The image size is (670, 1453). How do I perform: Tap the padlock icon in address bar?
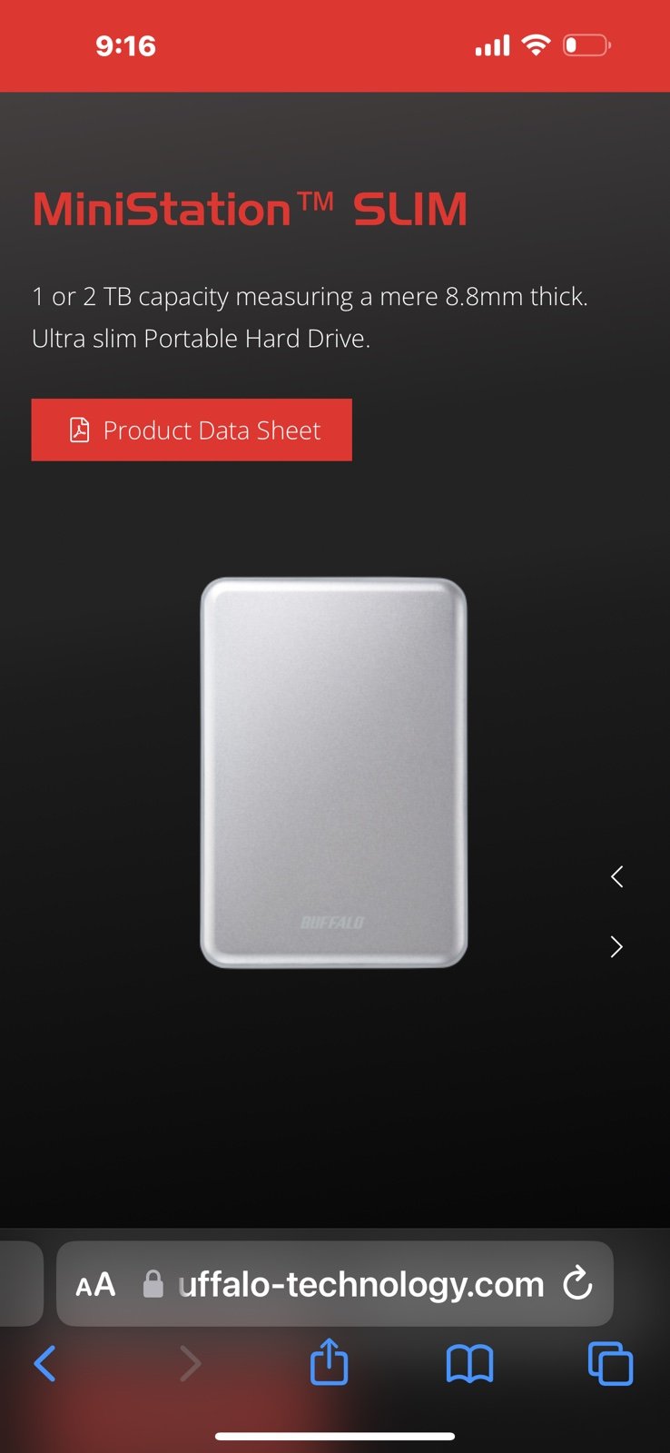coord(153,1284)
